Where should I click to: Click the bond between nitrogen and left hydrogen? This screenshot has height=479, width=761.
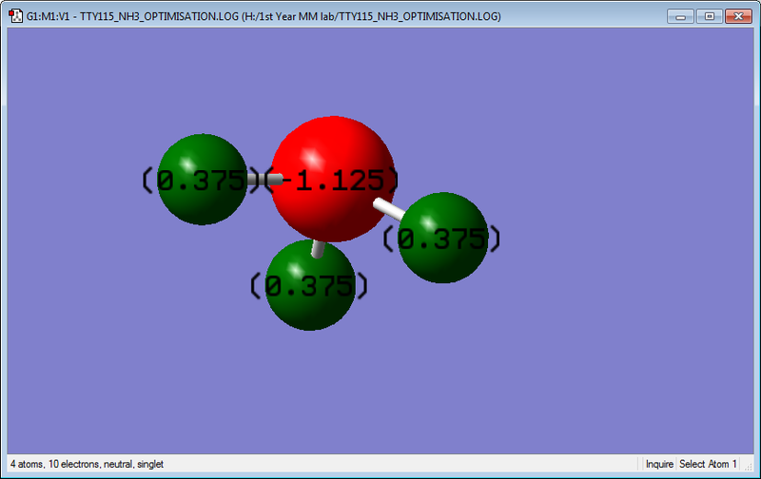coord(264,180)
